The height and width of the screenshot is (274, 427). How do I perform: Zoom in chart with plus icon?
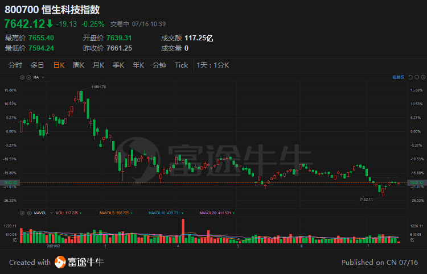pyautogui.click(x=423, y=77)
